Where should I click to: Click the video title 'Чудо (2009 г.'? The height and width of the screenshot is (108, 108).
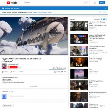click(x=21, y=60)
